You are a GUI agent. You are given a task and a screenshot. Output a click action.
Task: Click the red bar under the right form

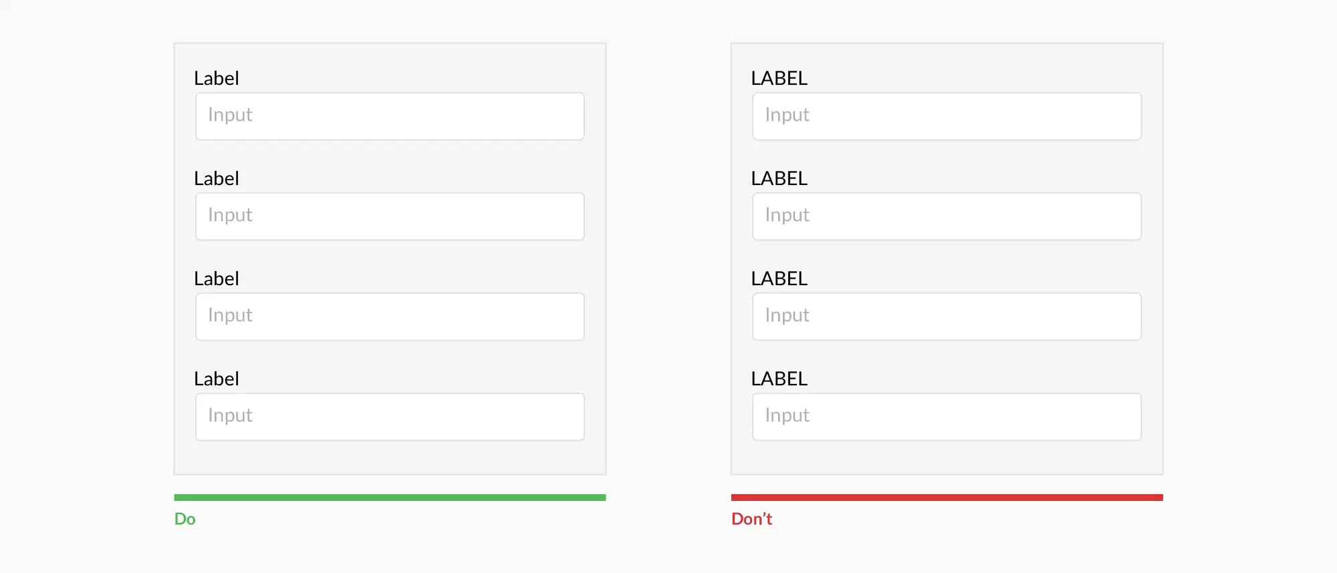[947, 498]
